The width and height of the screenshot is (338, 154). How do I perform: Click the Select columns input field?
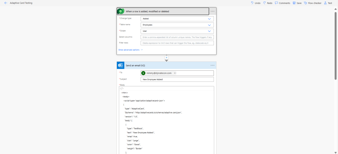point(177,37)
